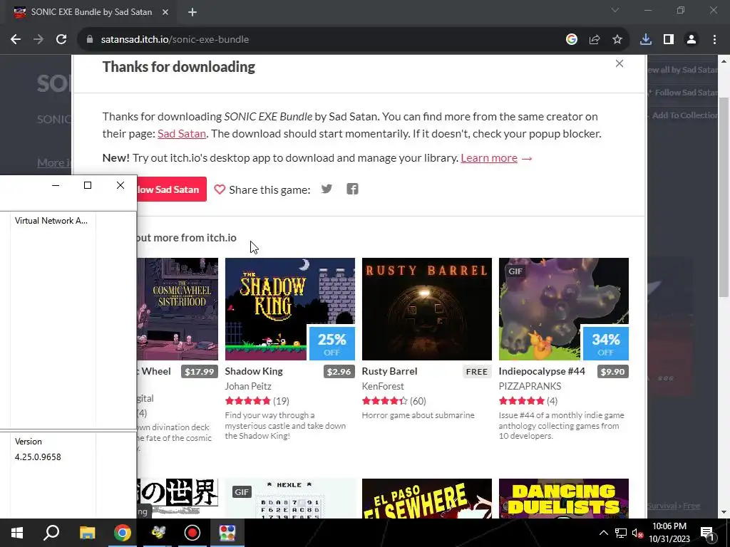Click the $9.90 Indiepocalypse price tag
Viewport: 730px width, 547px height.
tap(612, 371)
